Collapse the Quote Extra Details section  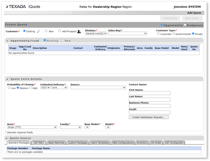(x=8, y=79)
